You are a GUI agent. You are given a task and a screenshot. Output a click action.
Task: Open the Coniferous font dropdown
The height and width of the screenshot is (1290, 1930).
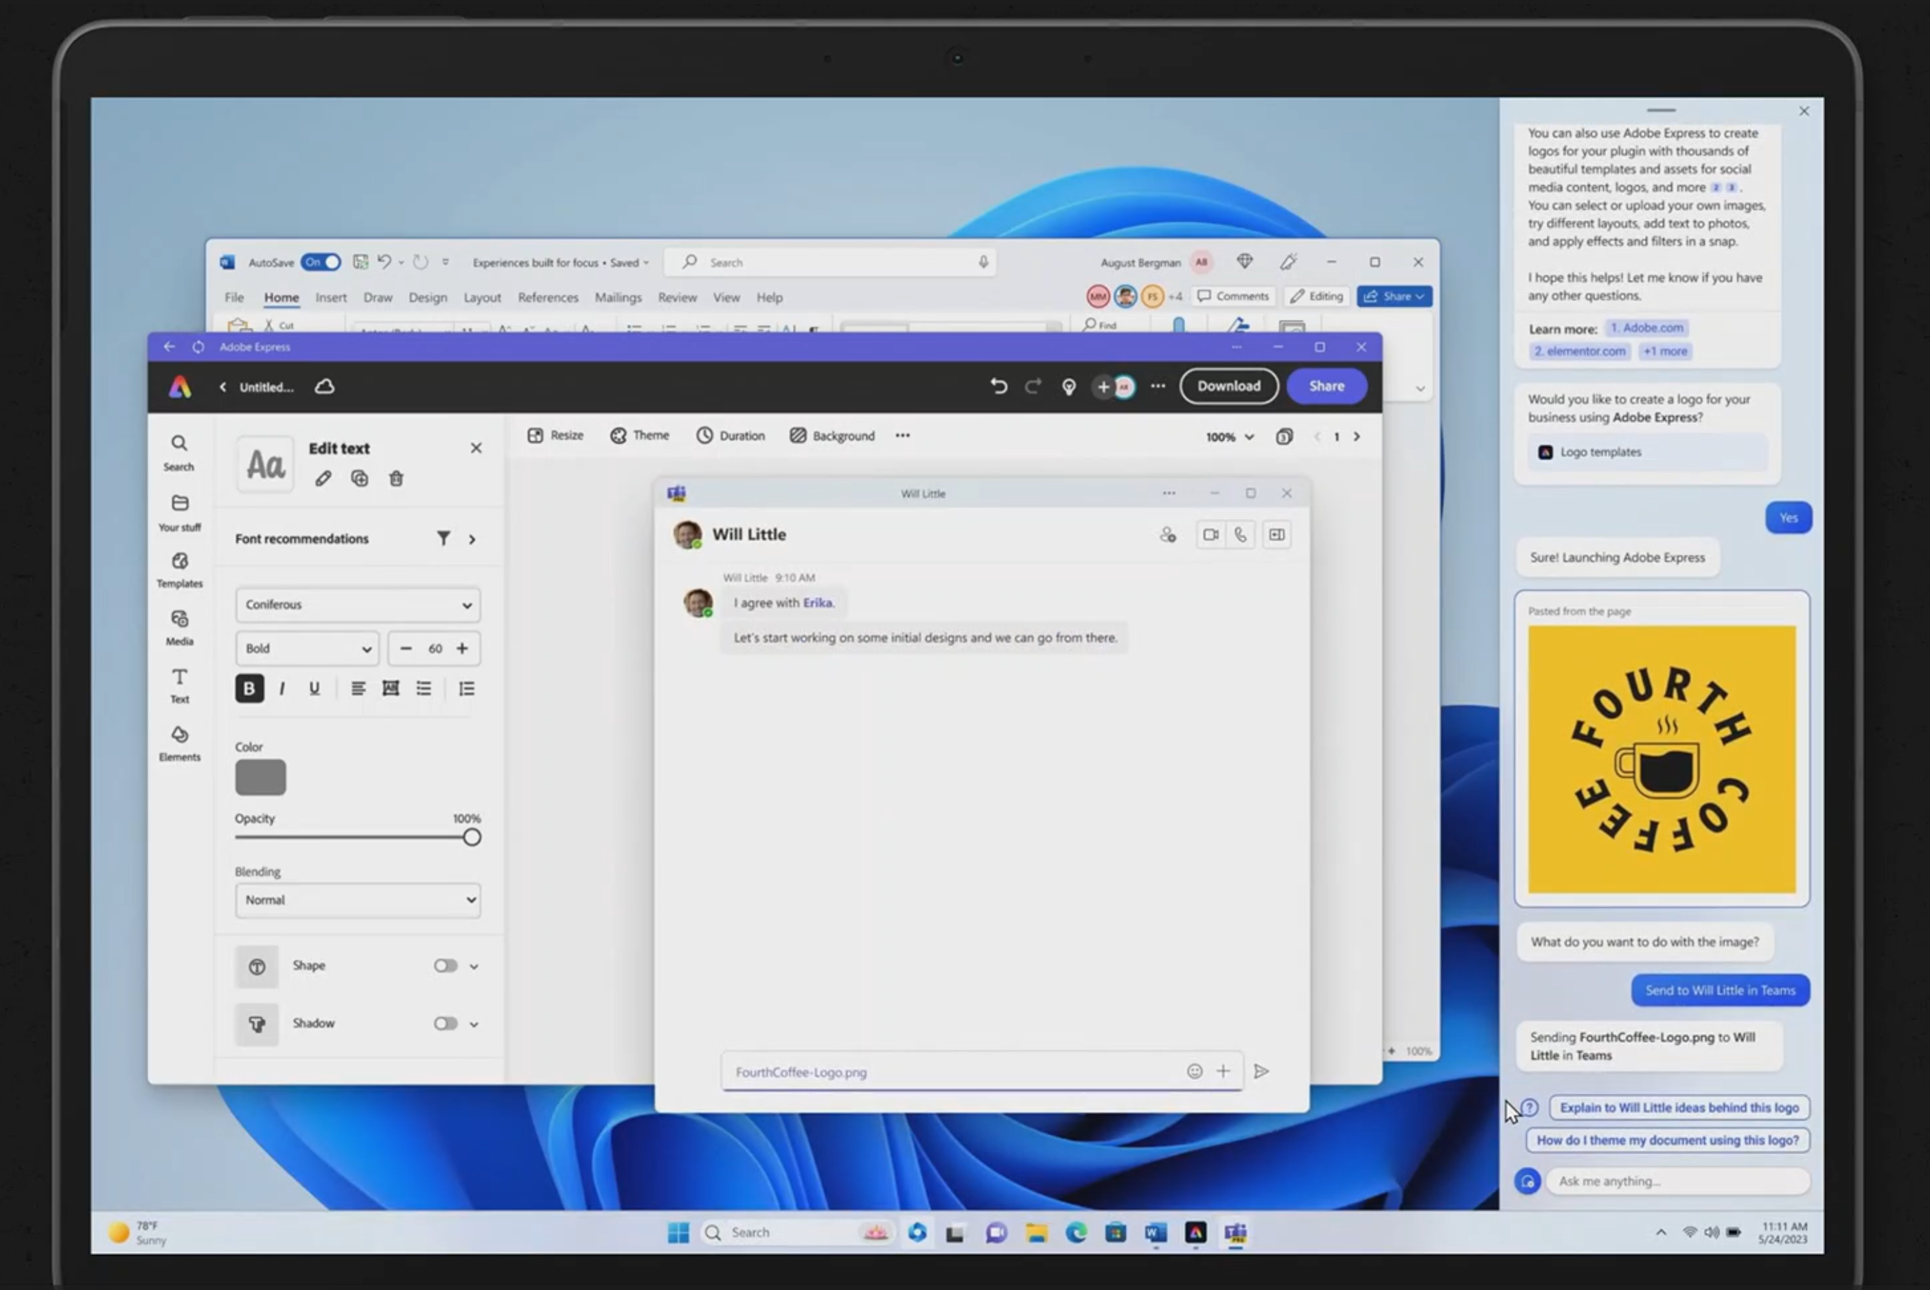click(357, 604)
